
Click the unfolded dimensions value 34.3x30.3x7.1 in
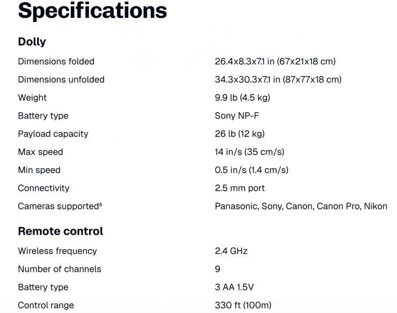point(278,79)
